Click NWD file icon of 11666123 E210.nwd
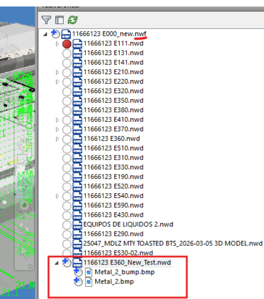 [77, 72]
